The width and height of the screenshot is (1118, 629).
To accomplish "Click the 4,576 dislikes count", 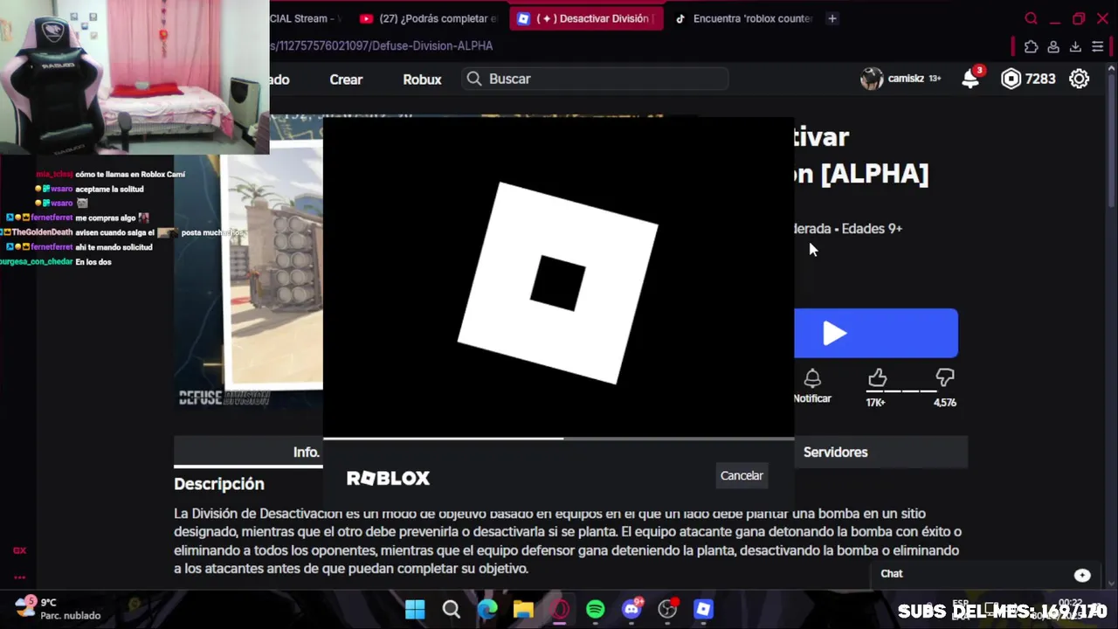I will pyautogui.click(x=945, y=403).
